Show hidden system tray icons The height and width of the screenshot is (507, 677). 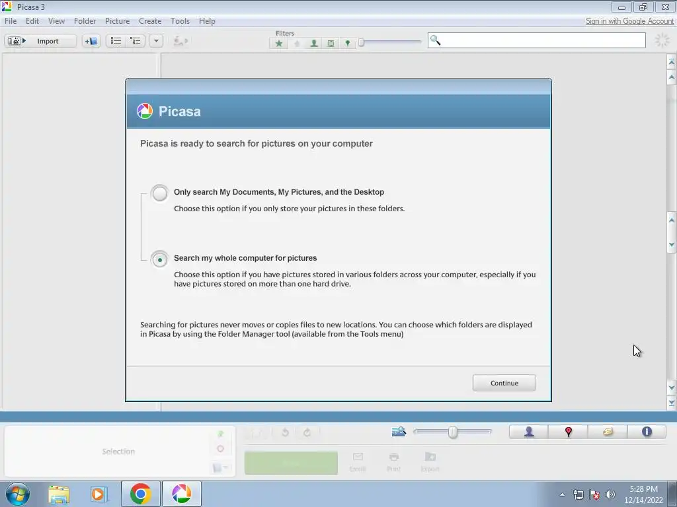point(562,494)
